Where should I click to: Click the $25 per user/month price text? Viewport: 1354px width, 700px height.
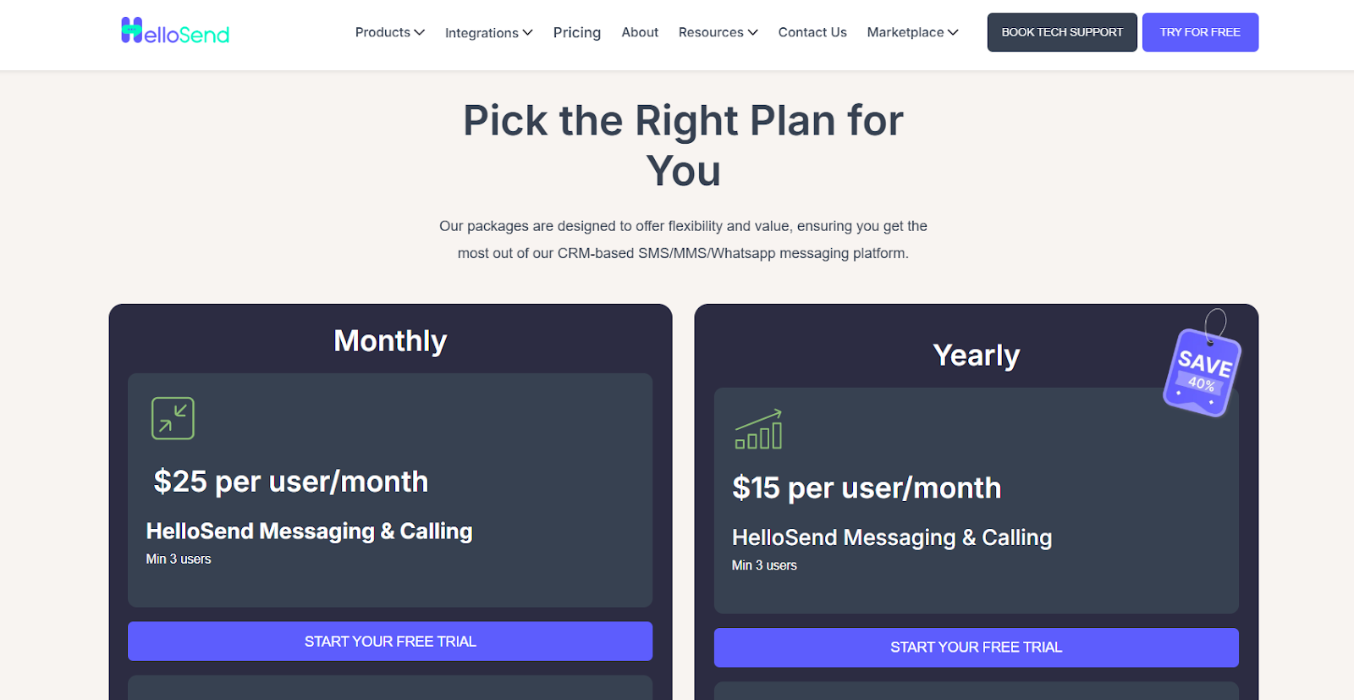click(289, 481)
